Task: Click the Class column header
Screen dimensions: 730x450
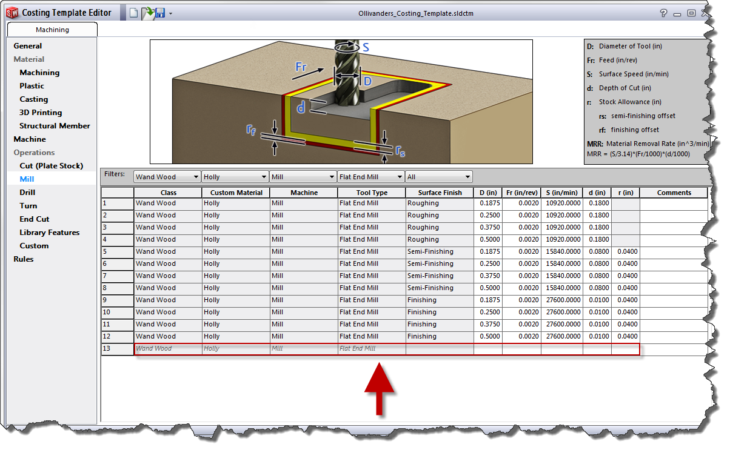Action: (168, 193)
